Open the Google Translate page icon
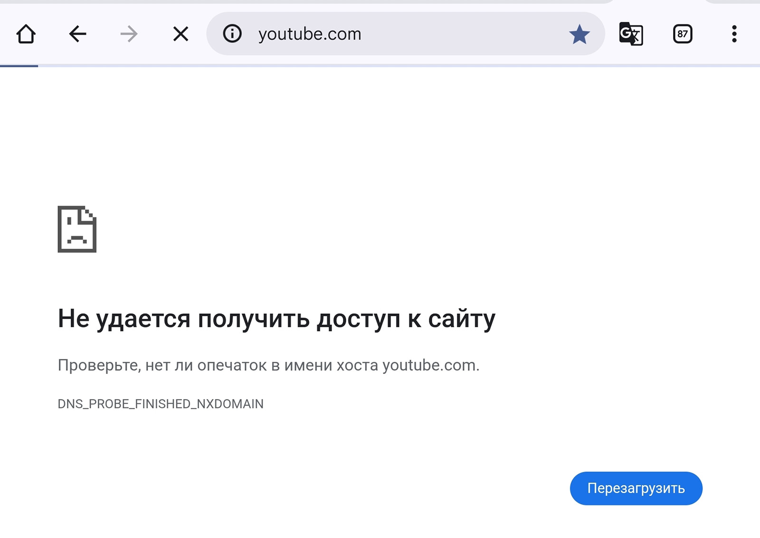This screenshot has height=538, width=760. [x=631, y=34]
